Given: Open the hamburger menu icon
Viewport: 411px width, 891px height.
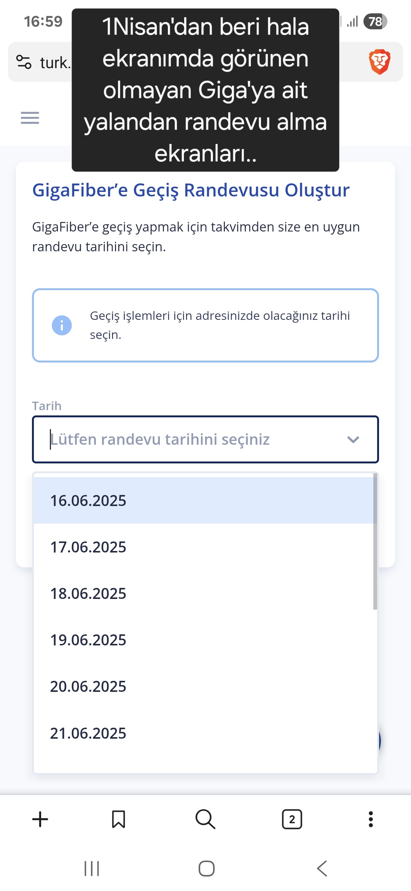Looking at the screenshot, I should click(30, 118).
